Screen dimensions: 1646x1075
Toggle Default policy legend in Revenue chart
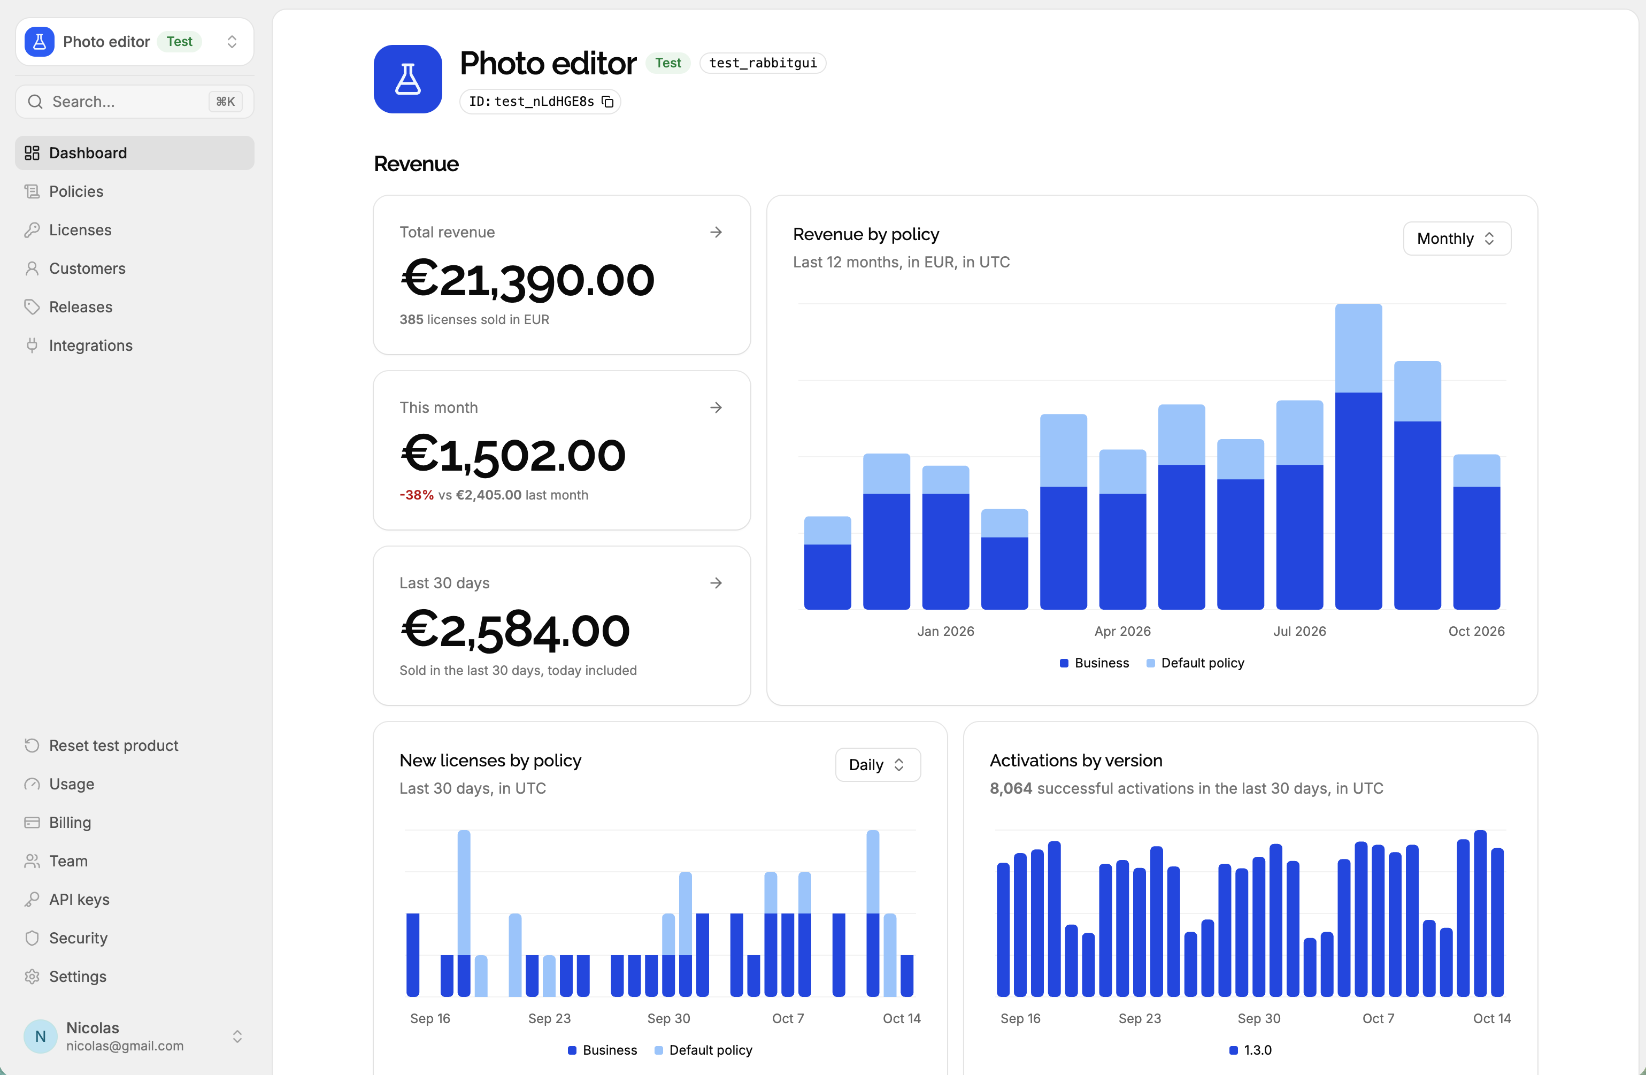tap(1195, 663)
